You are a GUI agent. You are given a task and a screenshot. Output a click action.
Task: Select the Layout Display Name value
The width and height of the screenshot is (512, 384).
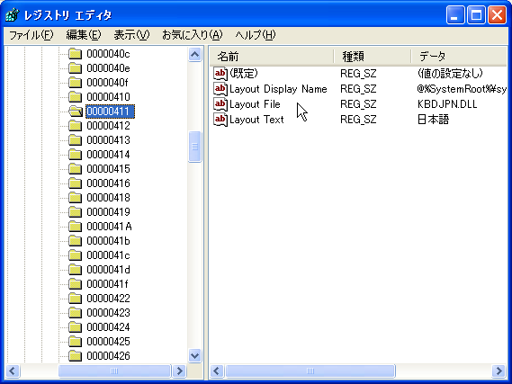[x=278, y=89]
